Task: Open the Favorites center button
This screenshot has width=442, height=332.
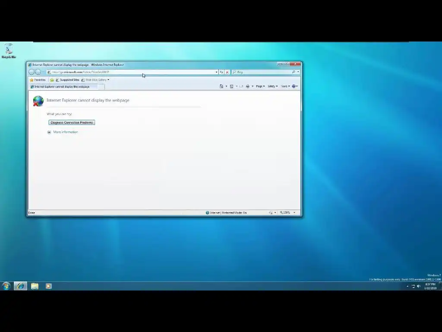Action: click(x=38, y=80)
